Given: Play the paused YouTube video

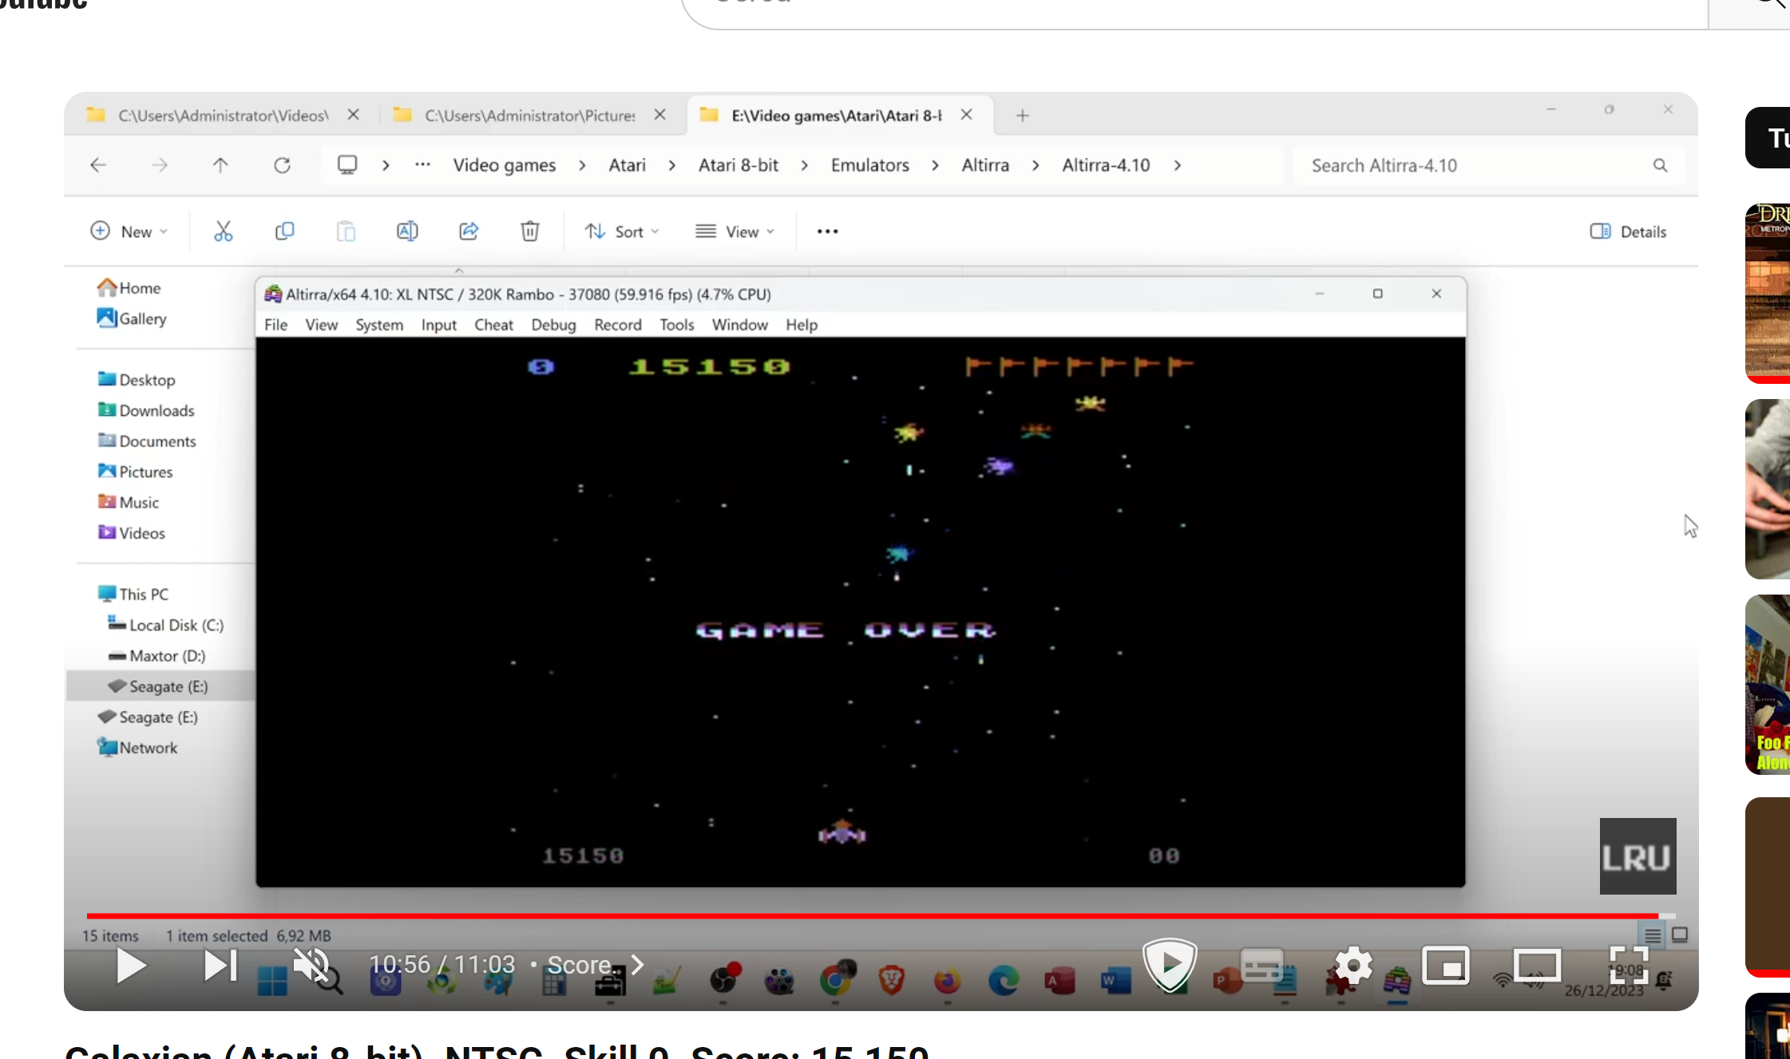Looking at the screenshot, I should click(x=132, y=966).
